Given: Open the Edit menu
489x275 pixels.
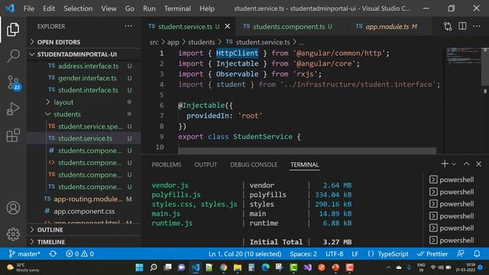Looking at the screenshot, I should pos(49,8).
